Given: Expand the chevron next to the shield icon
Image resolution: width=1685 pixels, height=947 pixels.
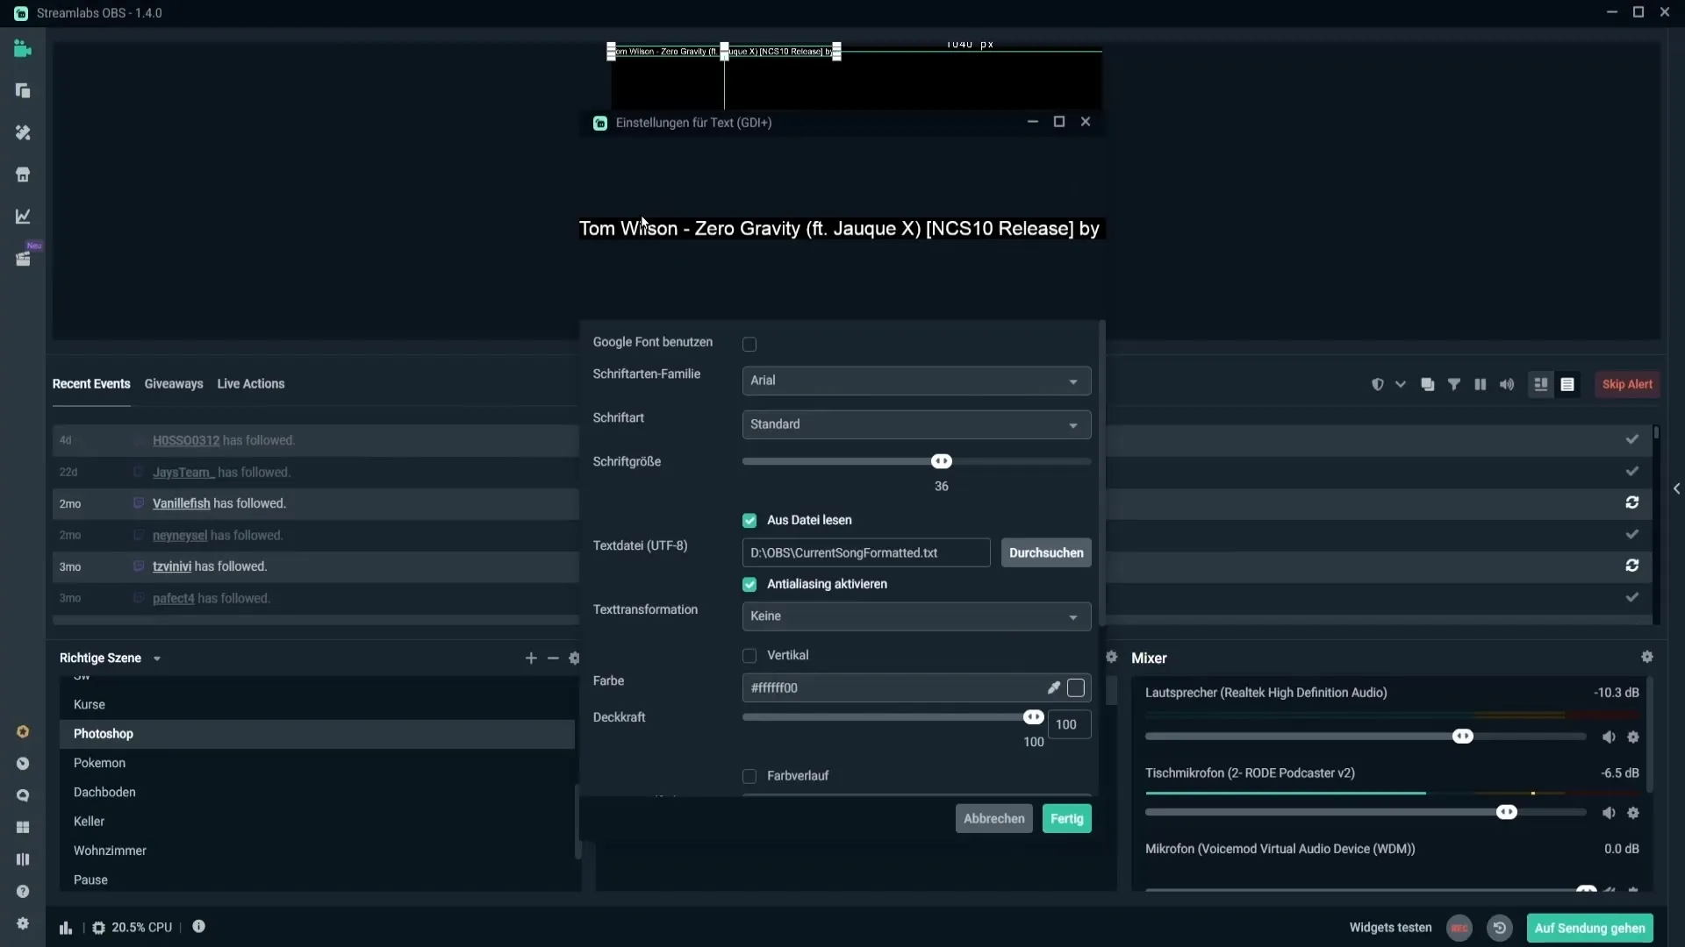Looking at the screenshot, I should click(x=1401, y=385).
